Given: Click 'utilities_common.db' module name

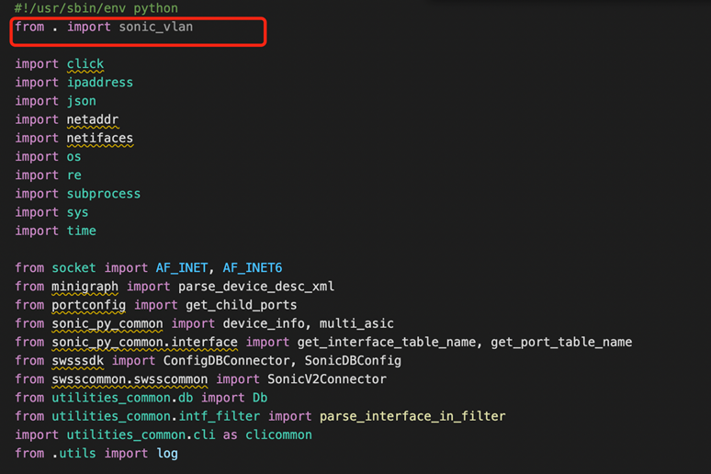Looking at the screenshot, I should pos(122,399).
